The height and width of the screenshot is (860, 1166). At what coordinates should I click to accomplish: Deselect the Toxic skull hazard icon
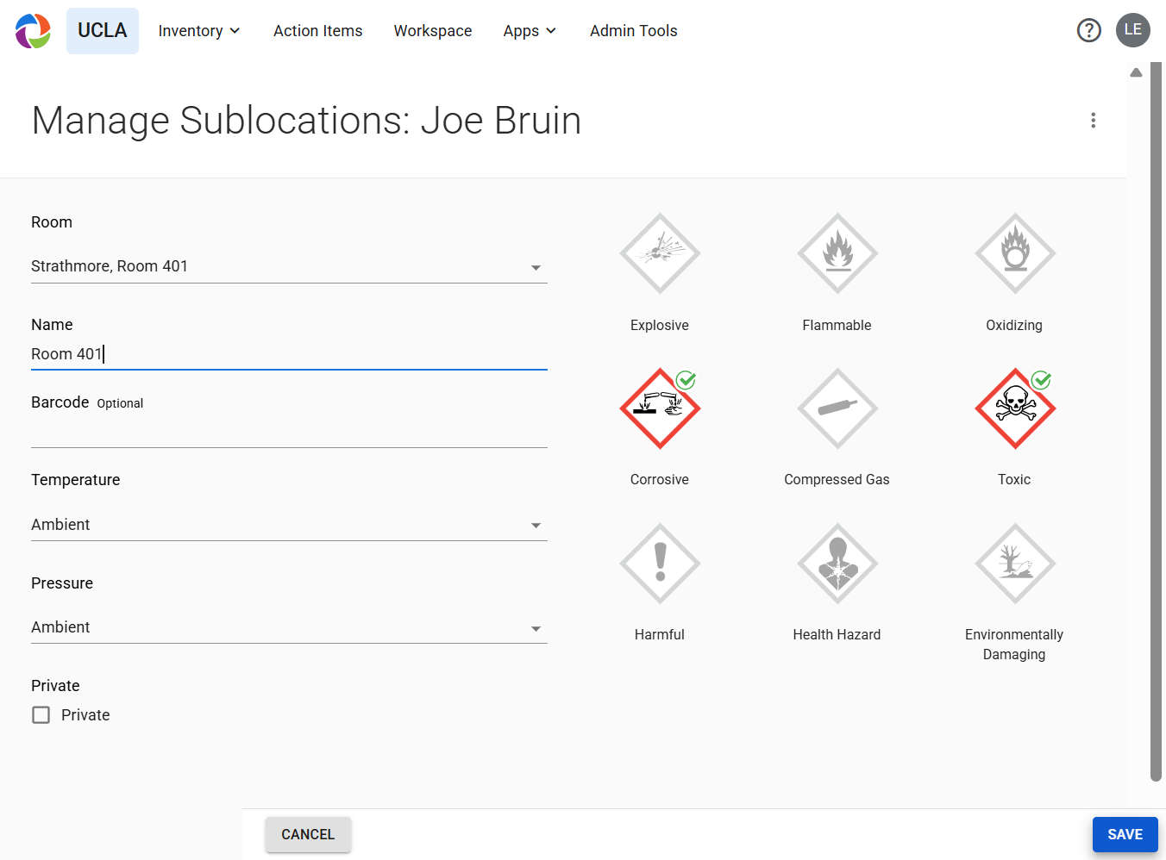pyautogui.click(x=1015, y=408)
